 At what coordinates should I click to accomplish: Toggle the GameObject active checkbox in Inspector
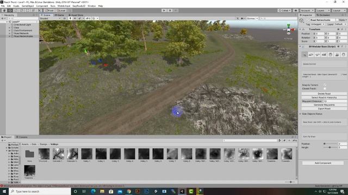308,20
